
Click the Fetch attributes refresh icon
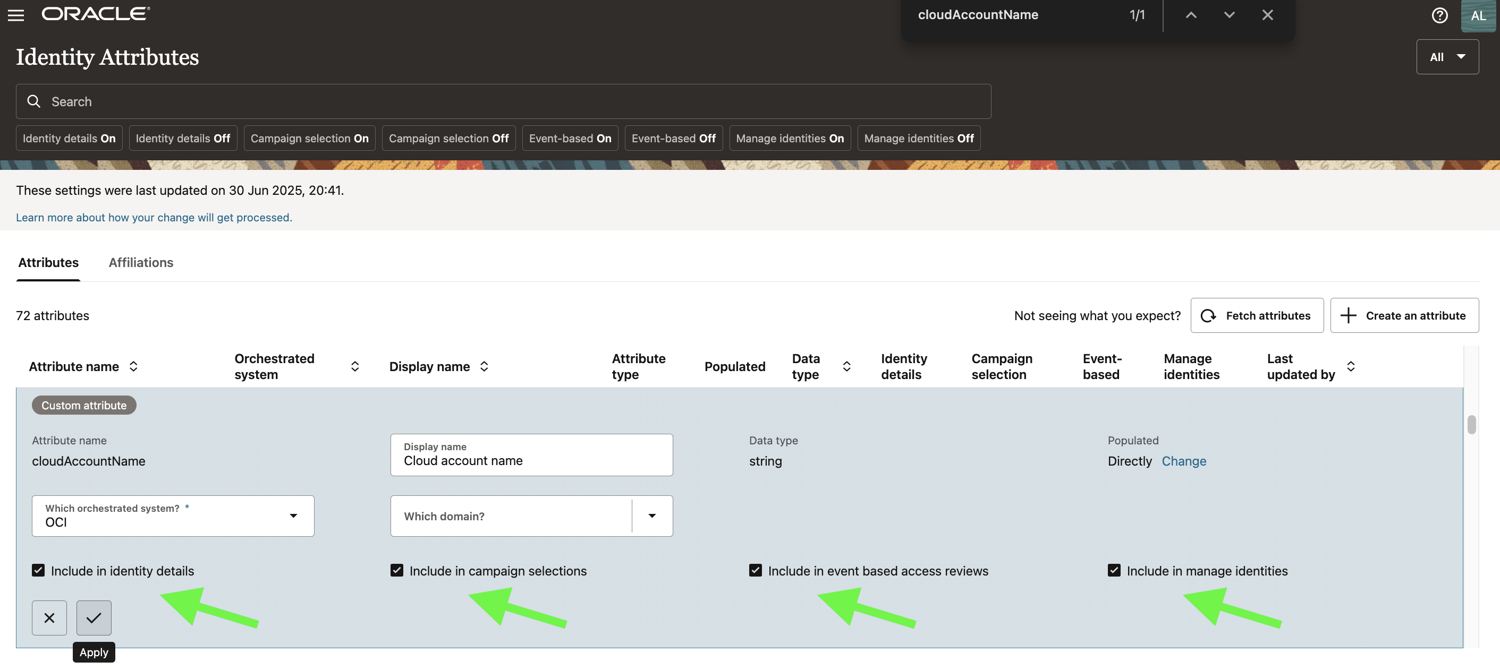[x=1209, y=315]
